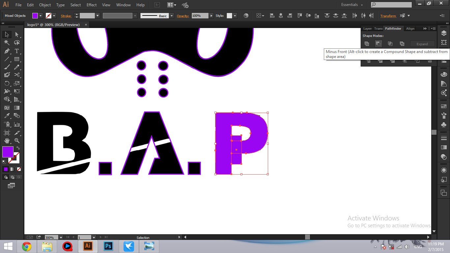Pick the Gradient tool in toolbox
Screen dimensions: 450x253
click(x=17, y=108)
